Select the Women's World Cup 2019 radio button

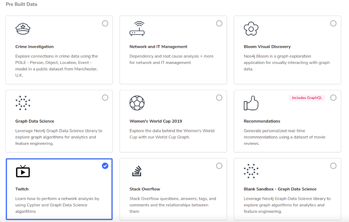tap(219, 98)
